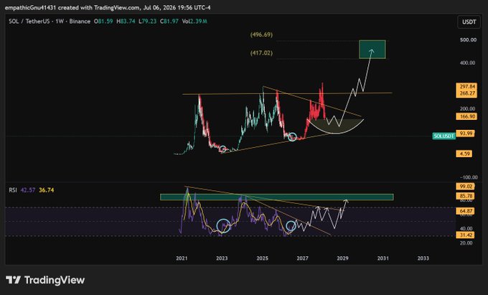The height and width of the screenshot is (295, 488).
Task: Click the SOLUSDT current price tag
Action: pyautogui.click(x=444, y=136)
